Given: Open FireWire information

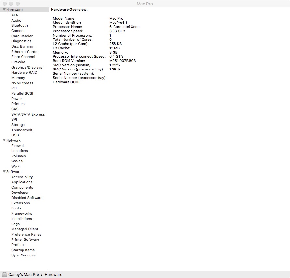Looking at the screenshot, I should [18, 62].
